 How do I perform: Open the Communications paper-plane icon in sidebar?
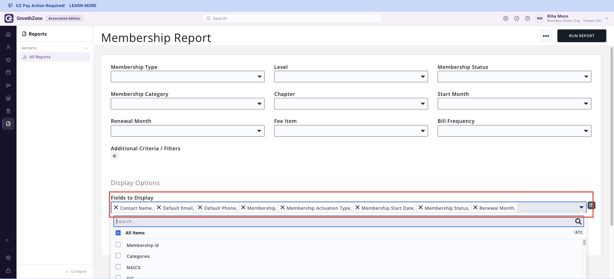[8, 85]
